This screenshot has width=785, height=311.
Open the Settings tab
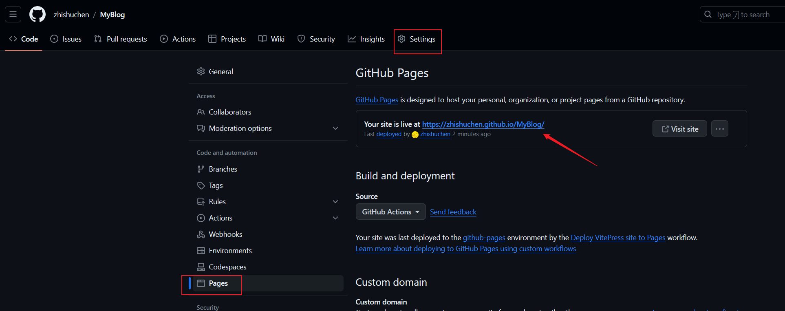(x=417, y=39)
